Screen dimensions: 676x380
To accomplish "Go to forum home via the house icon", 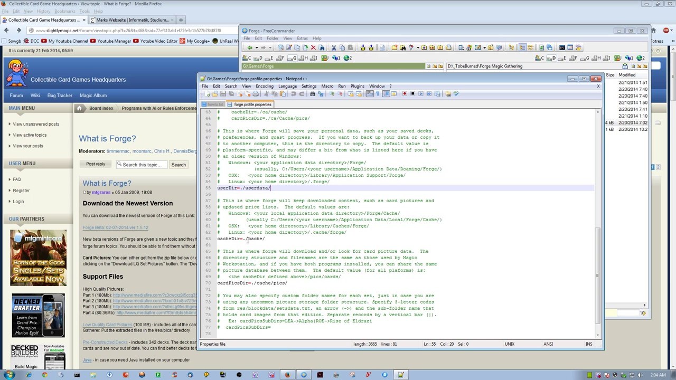I will tap(79, 108).
